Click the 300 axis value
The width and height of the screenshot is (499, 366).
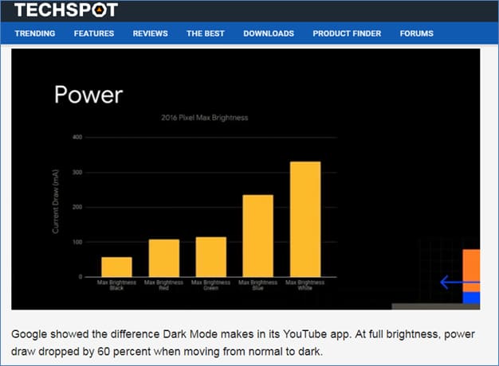point(77,172)
